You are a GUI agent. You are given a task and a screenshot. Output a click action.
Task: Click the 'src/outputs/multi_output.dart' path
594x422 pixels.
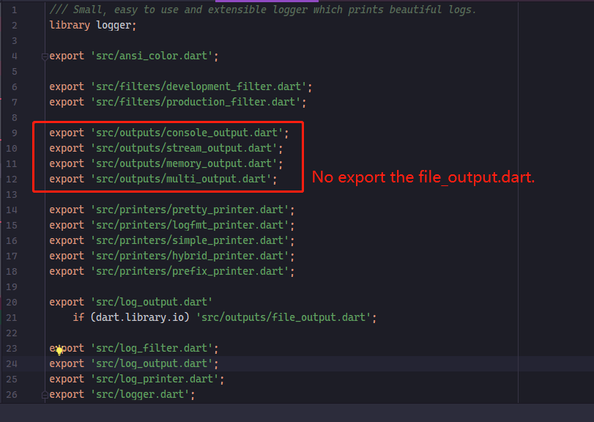pos(181,179)
